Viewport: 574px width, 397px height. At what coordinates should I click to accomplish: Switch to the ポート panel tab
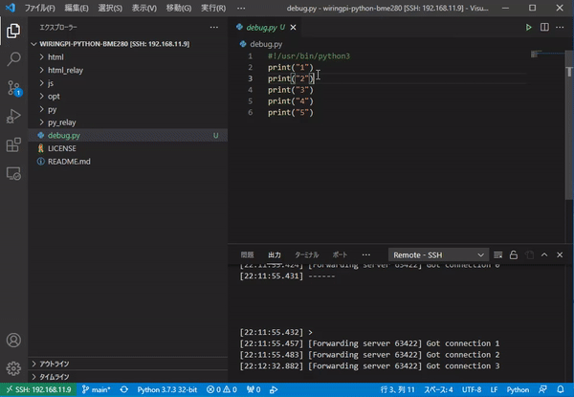click(x=340, y=255)
